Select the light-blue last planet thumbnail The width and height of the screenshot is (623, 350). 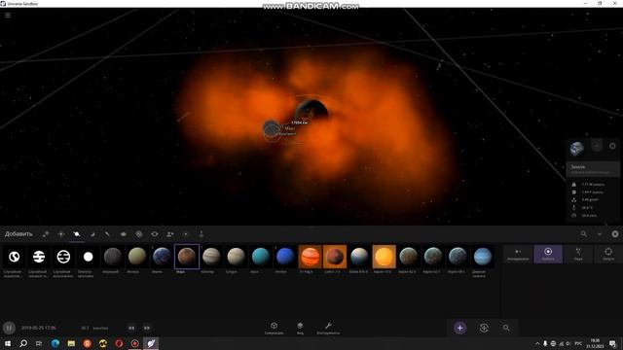[483, 257]
